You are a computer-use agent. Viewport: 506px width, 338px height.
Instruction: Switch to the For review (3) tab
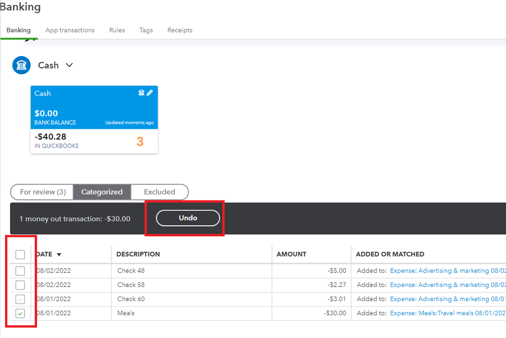43,192
